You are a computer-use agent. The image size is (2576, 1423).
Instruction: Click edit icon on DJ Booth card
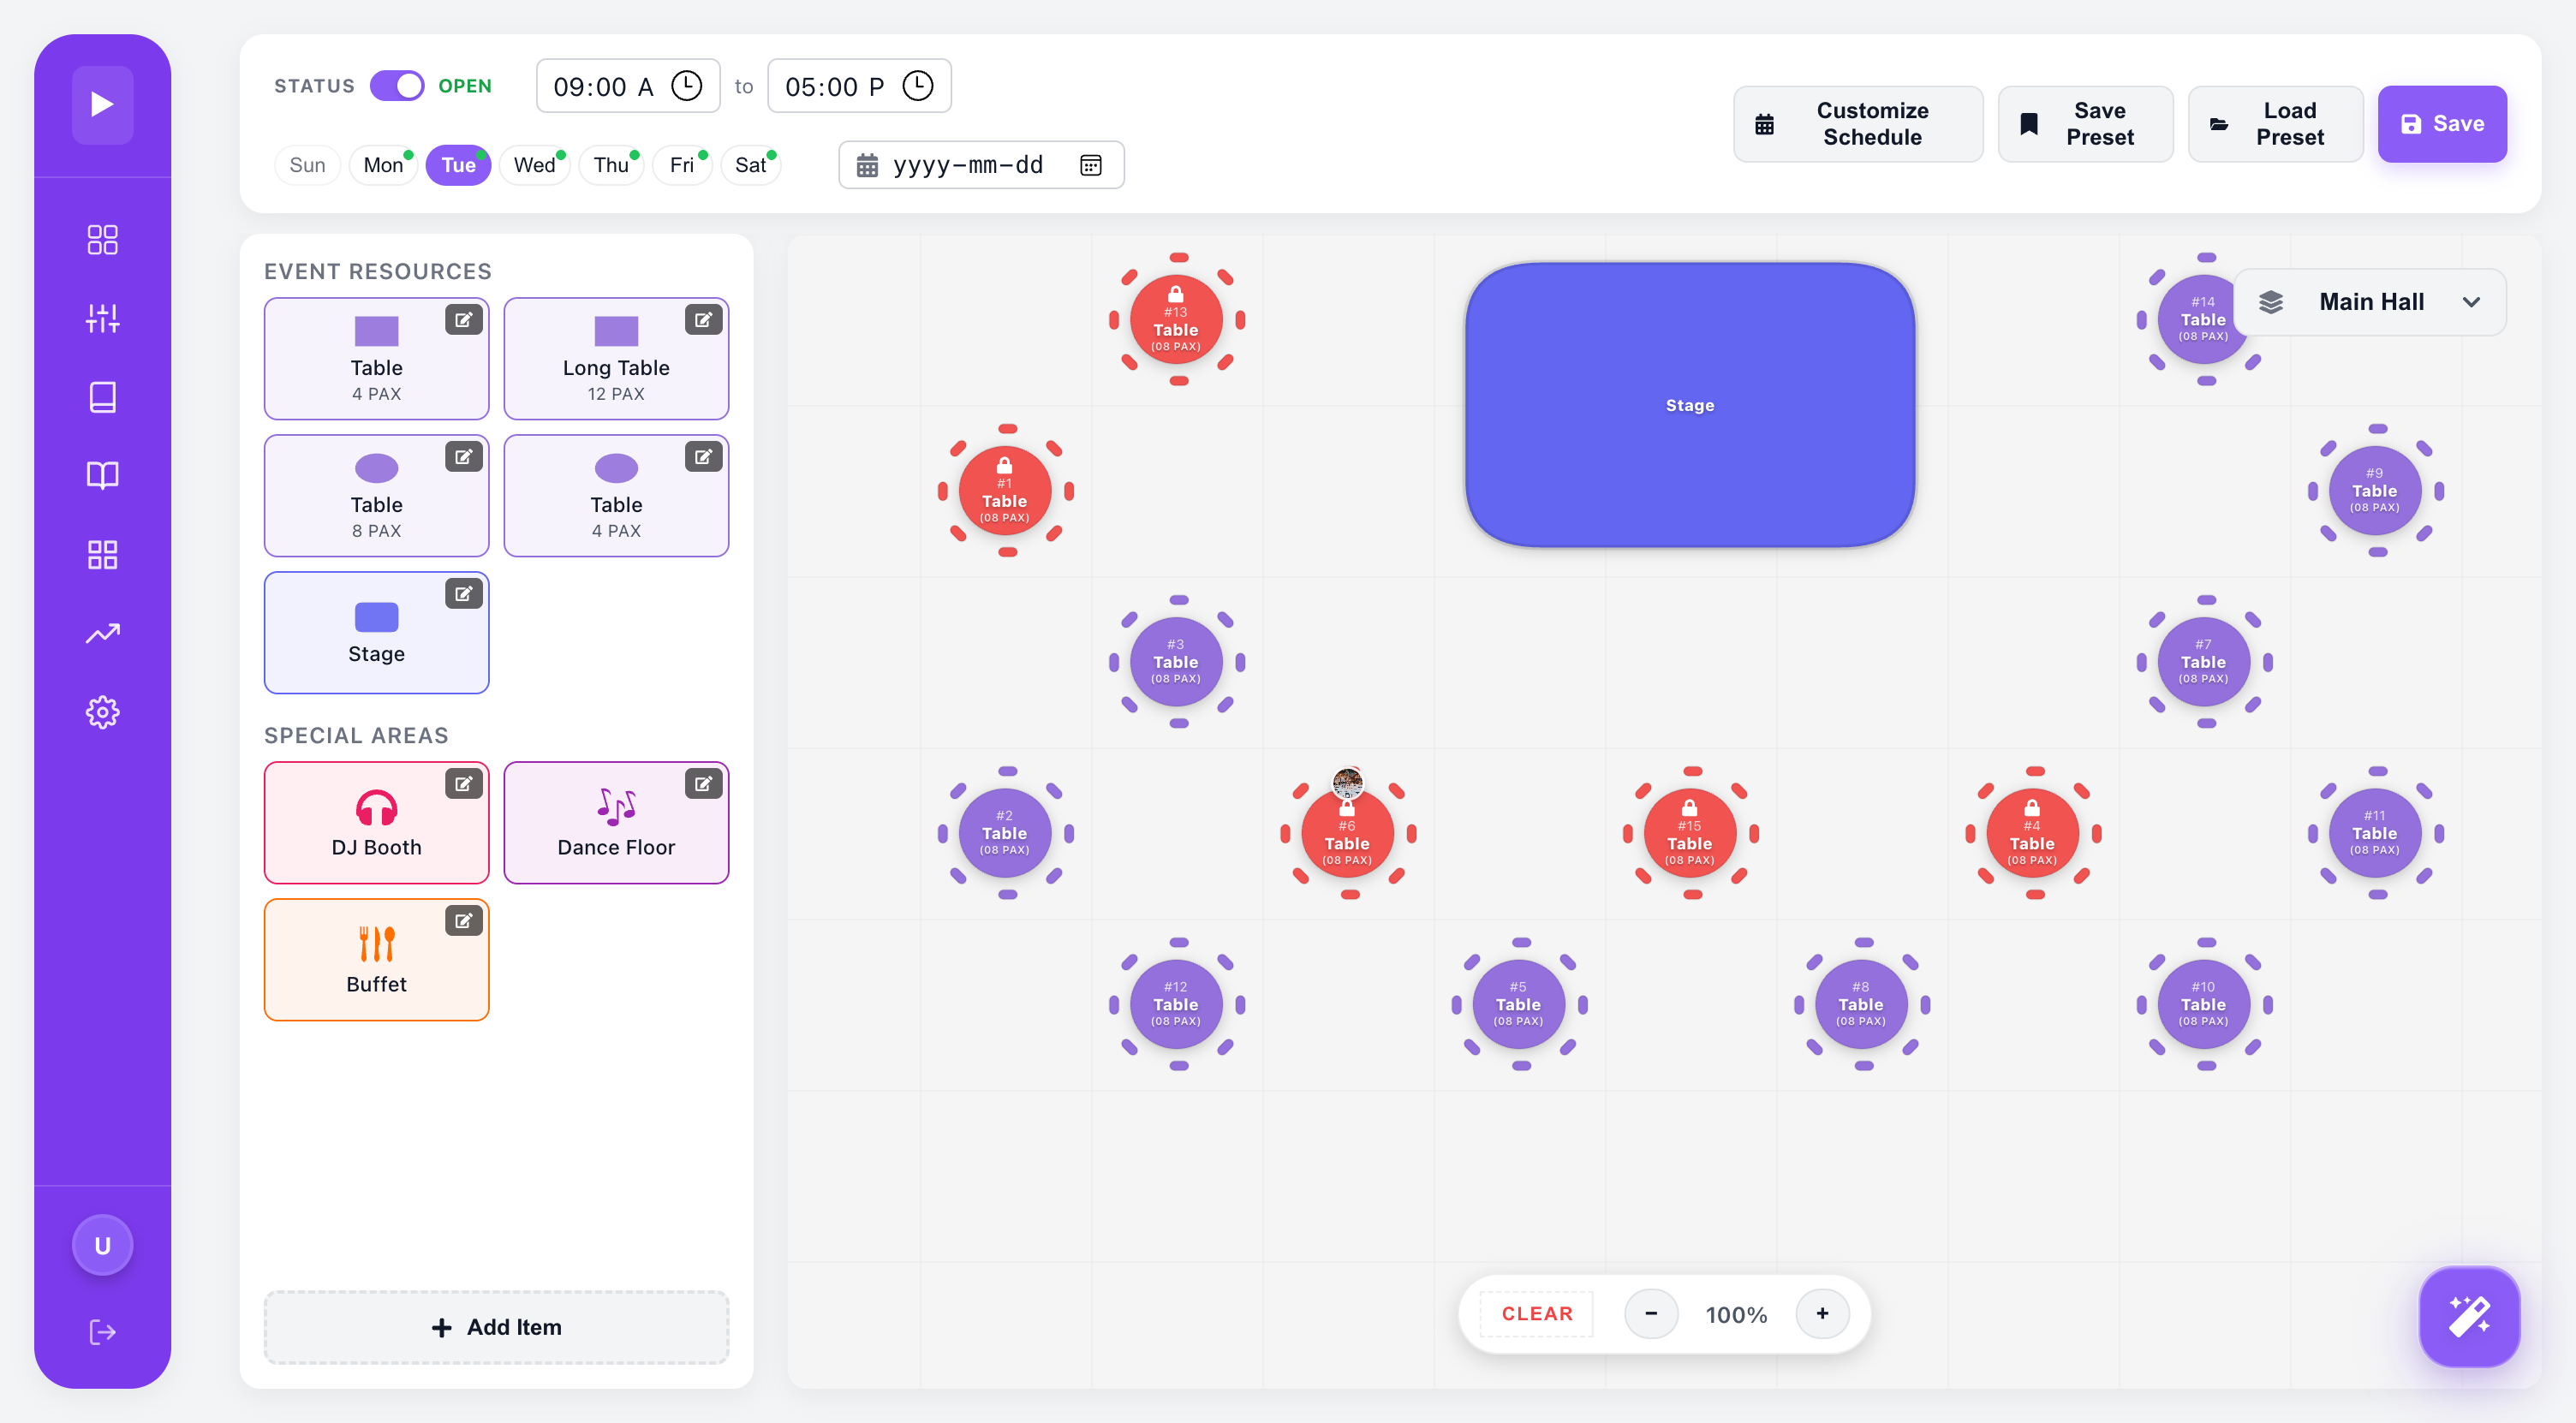coord(464,784)
